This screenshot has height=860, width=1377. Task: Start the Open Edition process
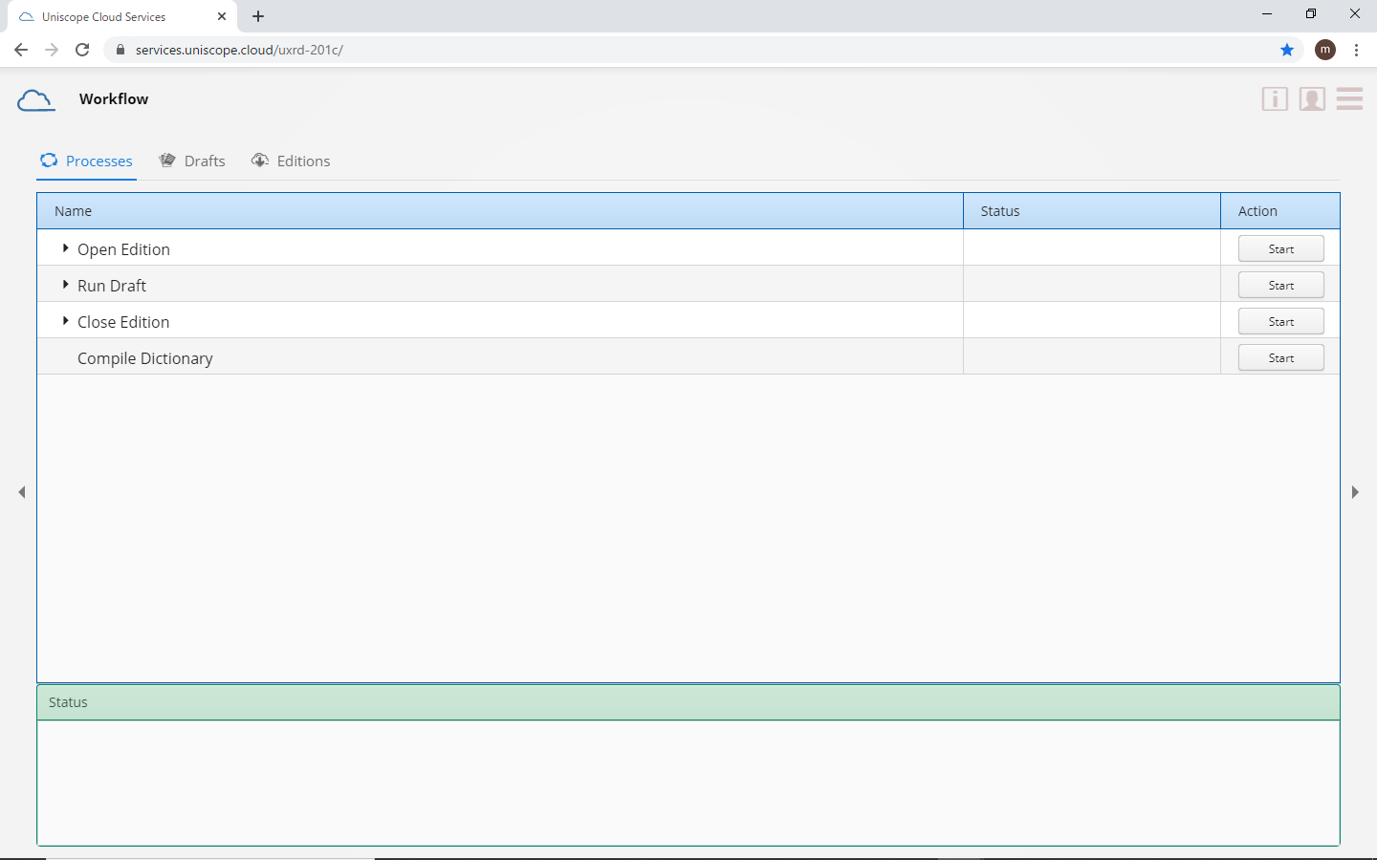(x=1280, y=248)
